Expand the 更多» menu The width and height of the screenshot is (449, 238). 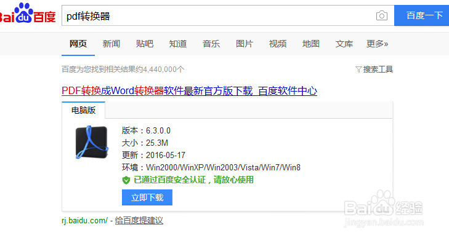377,44
